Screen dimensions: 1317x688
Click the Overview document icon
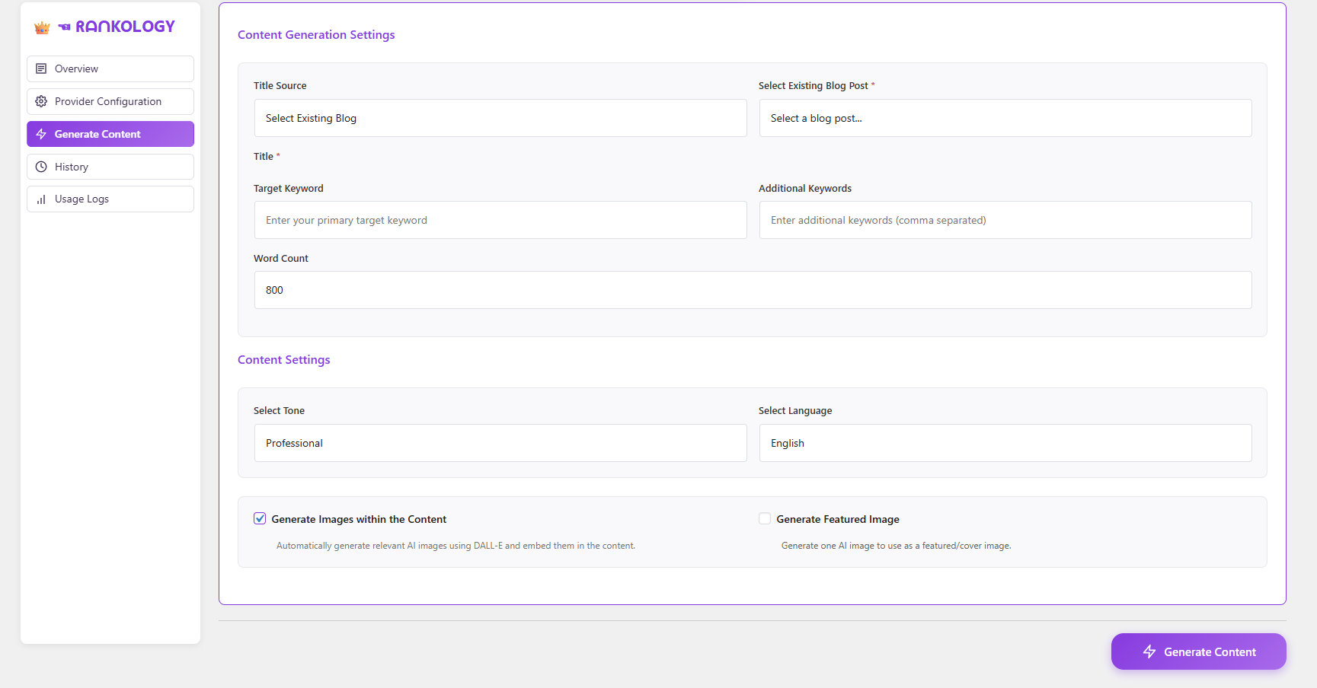pyautogui.click(x=41, y=68)
